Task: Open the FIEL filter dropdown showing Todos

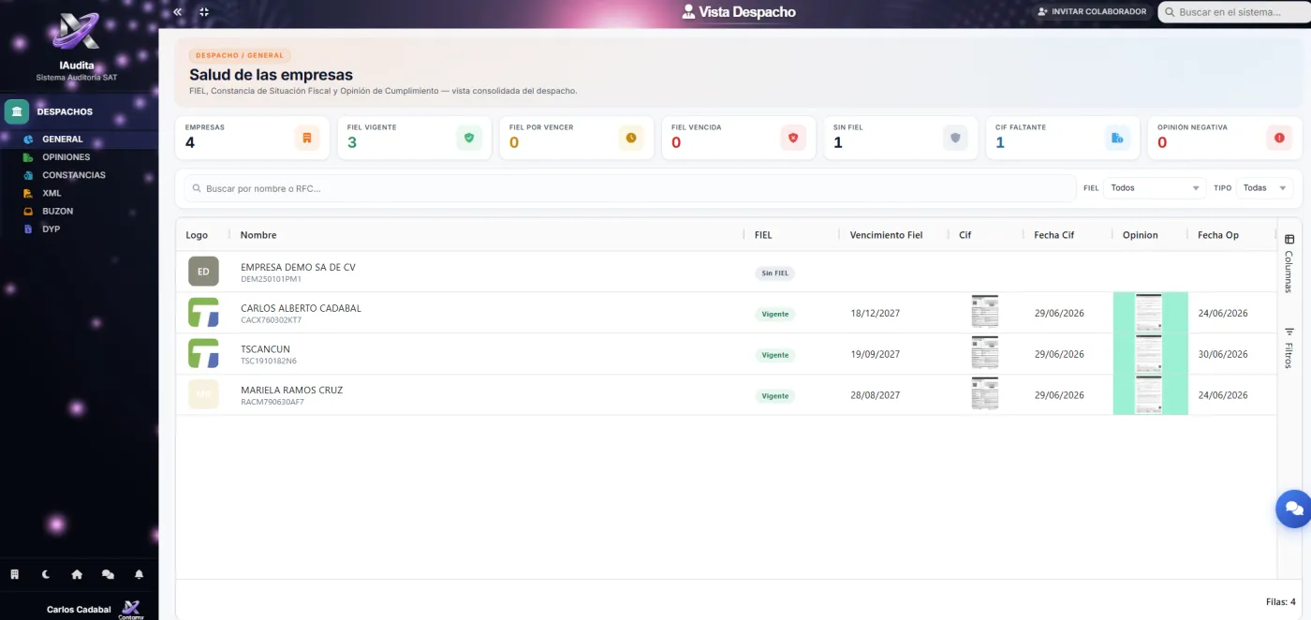Action: pyautogui.click(x=1155, y=188)
